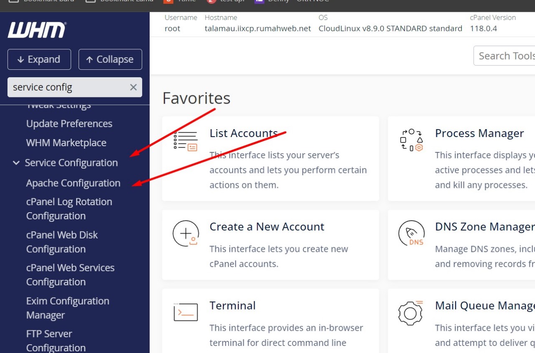
Task: Open Exim Configuration Manager
Action: (68, 308)
